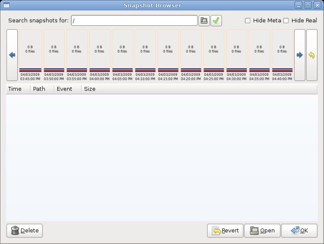This screenshot has width=324, height=244.
Task: Sort by the Event column header
Action: click(67, 89)
